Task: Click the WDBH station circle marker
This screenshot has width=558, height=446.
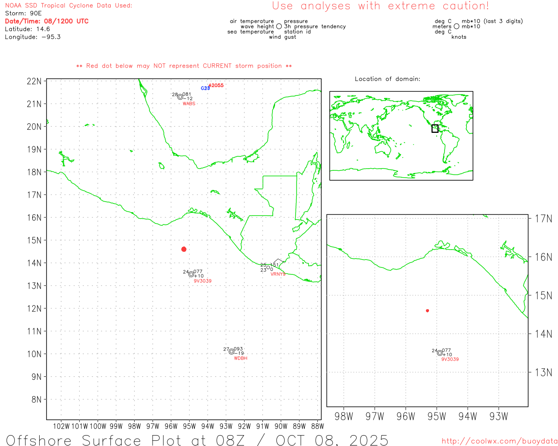Action: pos(231,351)
